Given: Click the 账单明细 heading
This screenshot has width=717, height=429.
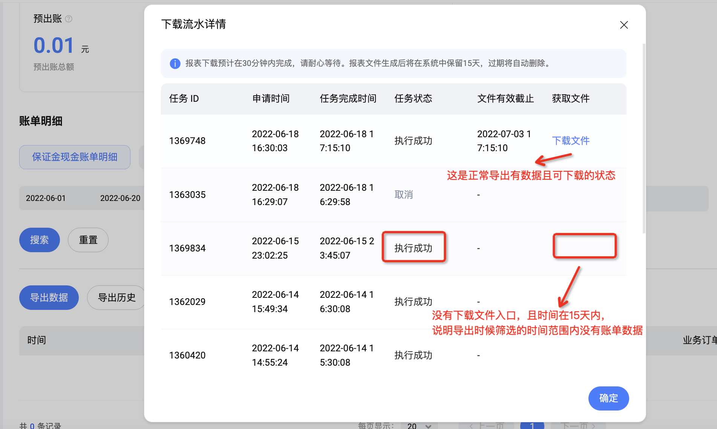Looking at the screenshot, I should click(x=41, y=121).
